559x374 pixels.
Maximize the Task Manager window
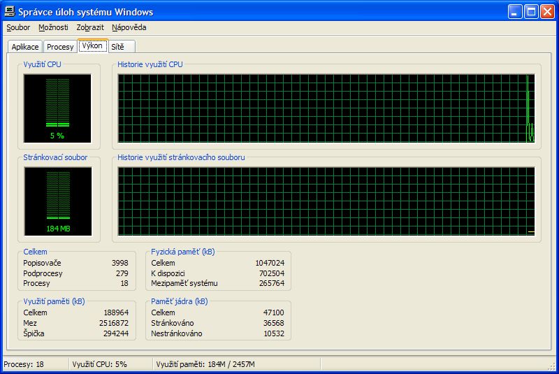pyautogui.click(x=531, y=12)
